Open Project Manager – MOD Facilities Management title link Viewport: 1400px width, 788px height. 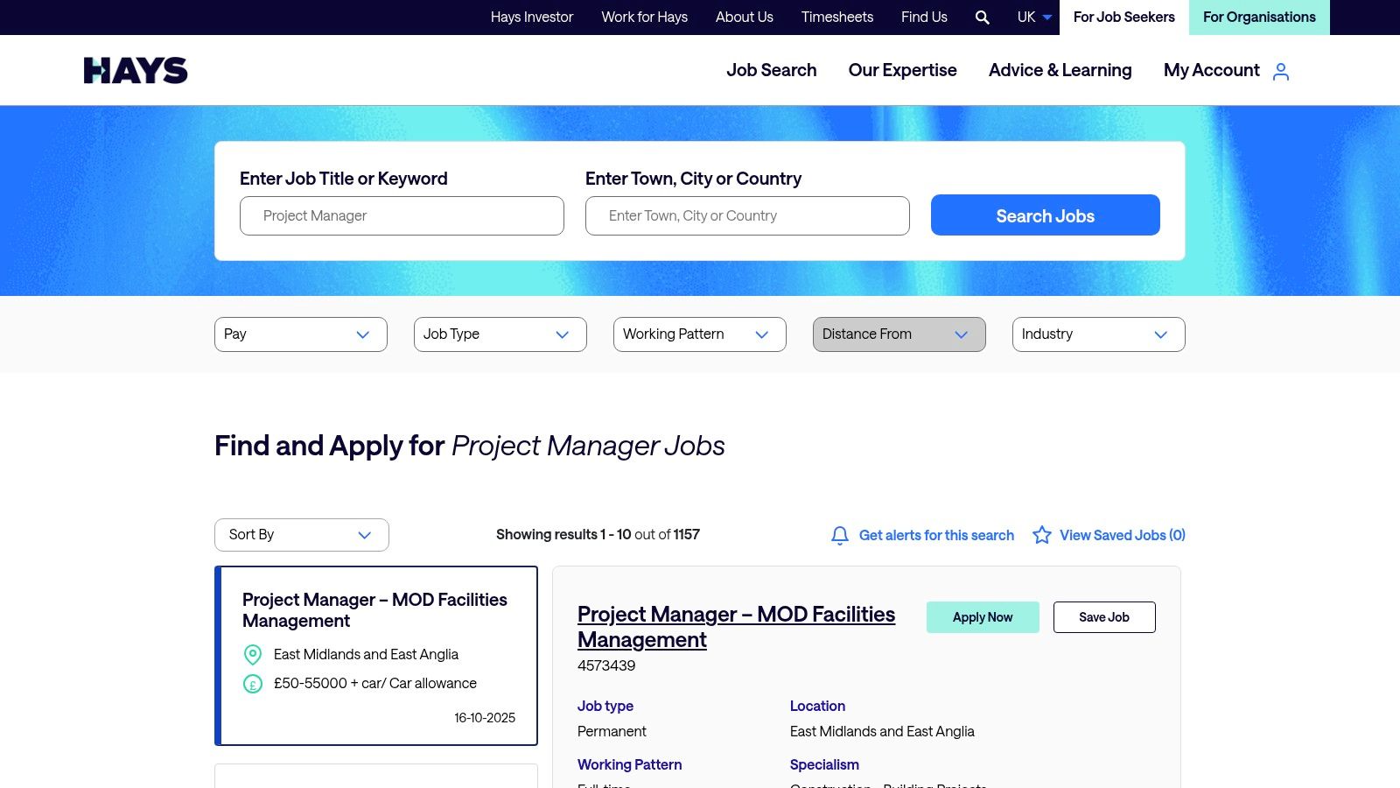736,627
